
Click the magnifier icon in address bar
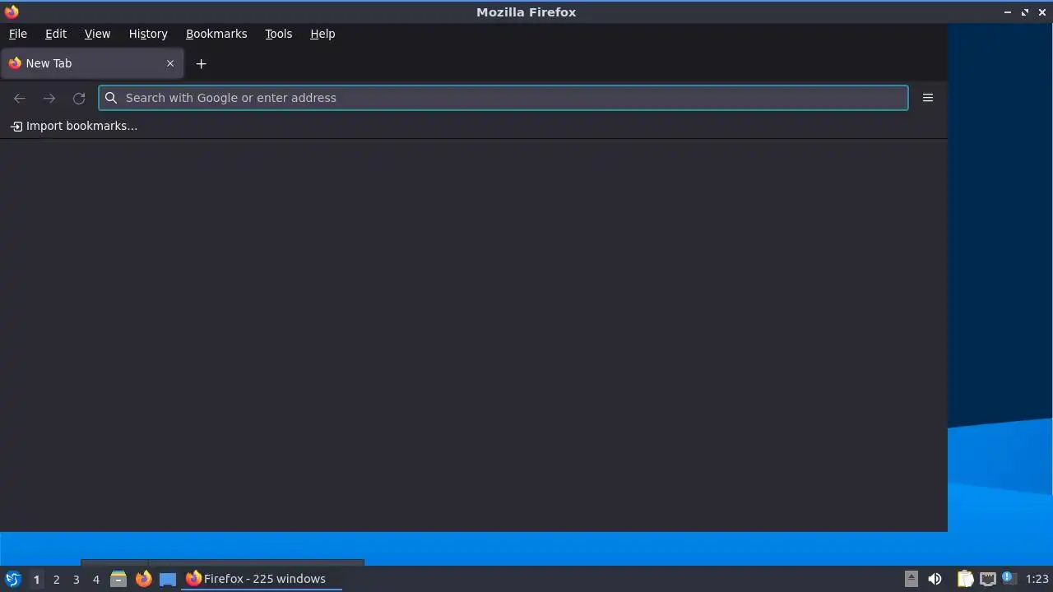click(x=111, y=98)
